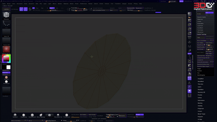Screen dimensions: 217x122
Task: Toggle the Double option
Action: click(139, 115)
